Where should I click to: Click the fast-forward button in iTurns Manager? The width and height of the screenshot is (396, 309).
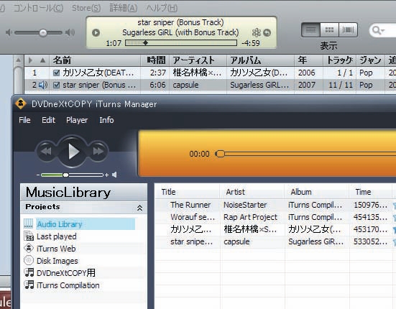coord(98,151)
